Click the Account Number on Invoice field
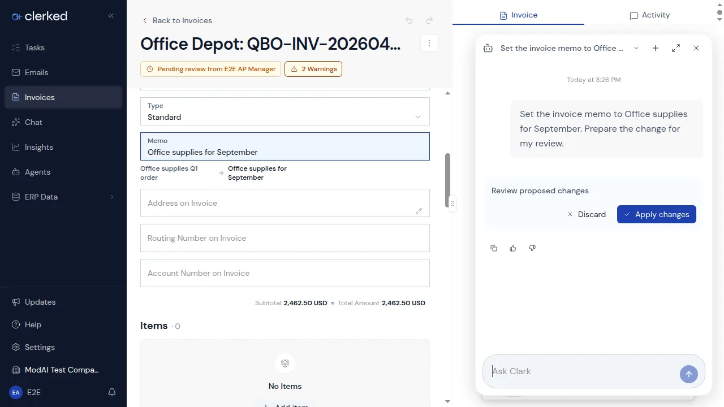The height and width of the screenshot is (407, 724). [x=285, y=273]
